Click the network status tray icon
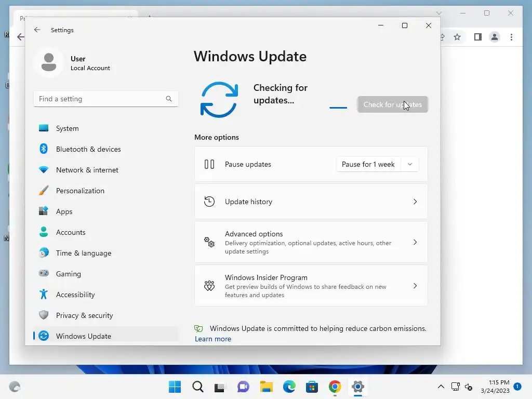The image size is (532, 399). (455, 387)
